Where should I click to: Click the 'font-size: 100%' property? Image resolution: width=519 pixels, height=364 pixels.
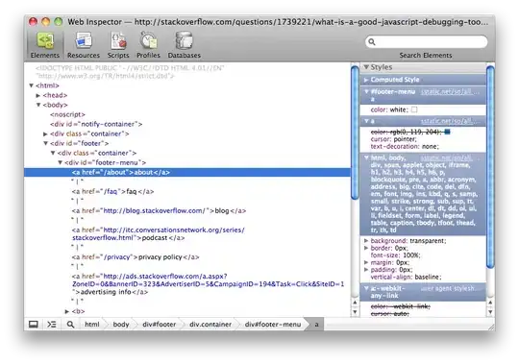pos(396,255)
